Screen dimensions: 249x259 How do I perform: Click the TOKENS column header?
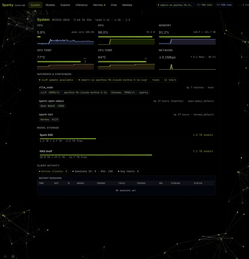click(x=141, y=183)
